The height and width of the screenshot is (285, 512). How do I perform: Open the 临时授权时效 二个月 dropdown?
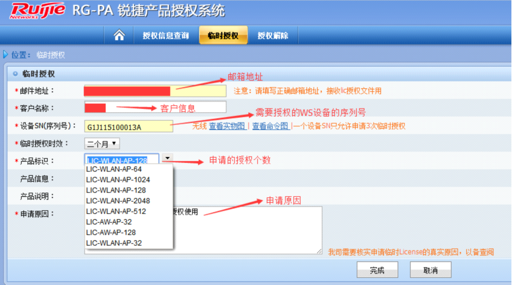click(102, 144)
